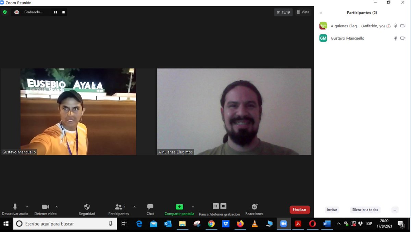The height and width of the screenshot is (232, 411).
Task: Pause recording in the Pausar/detener grabación control
Action: (x=216, y=206)
